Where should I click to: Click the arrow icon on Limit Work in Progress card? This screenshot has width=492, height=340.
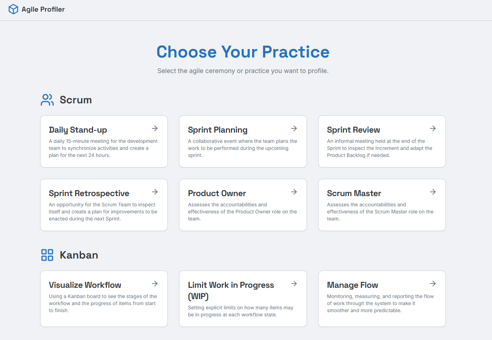click(x=294, y=284)
